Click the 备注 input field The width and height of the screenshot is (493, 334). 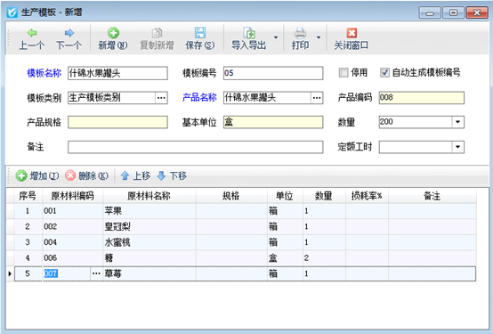pyautogui.click(x=195, y=147)
